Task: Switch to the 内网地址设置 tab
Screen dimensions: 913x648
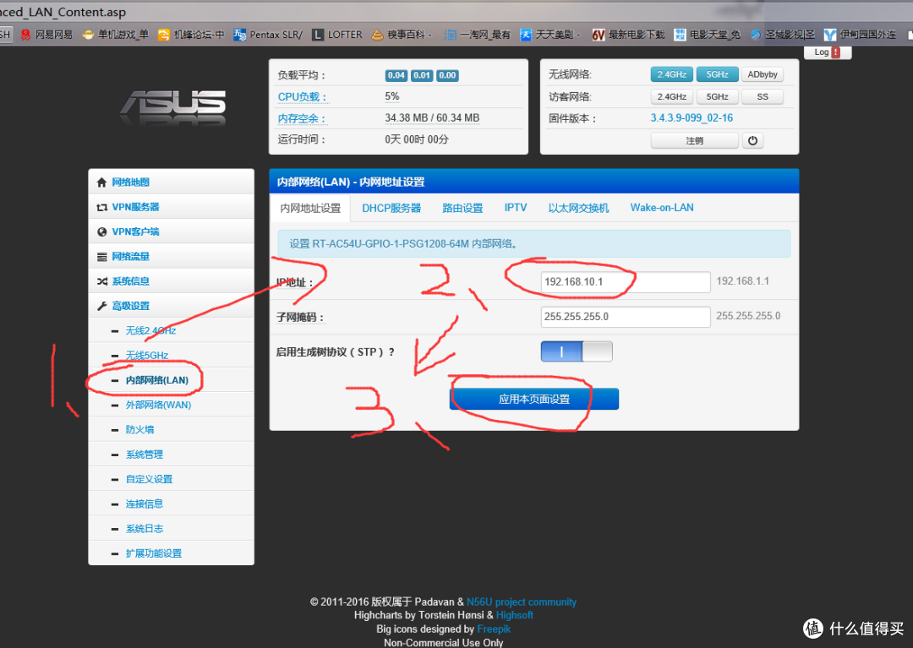Action: click(310, 208)
